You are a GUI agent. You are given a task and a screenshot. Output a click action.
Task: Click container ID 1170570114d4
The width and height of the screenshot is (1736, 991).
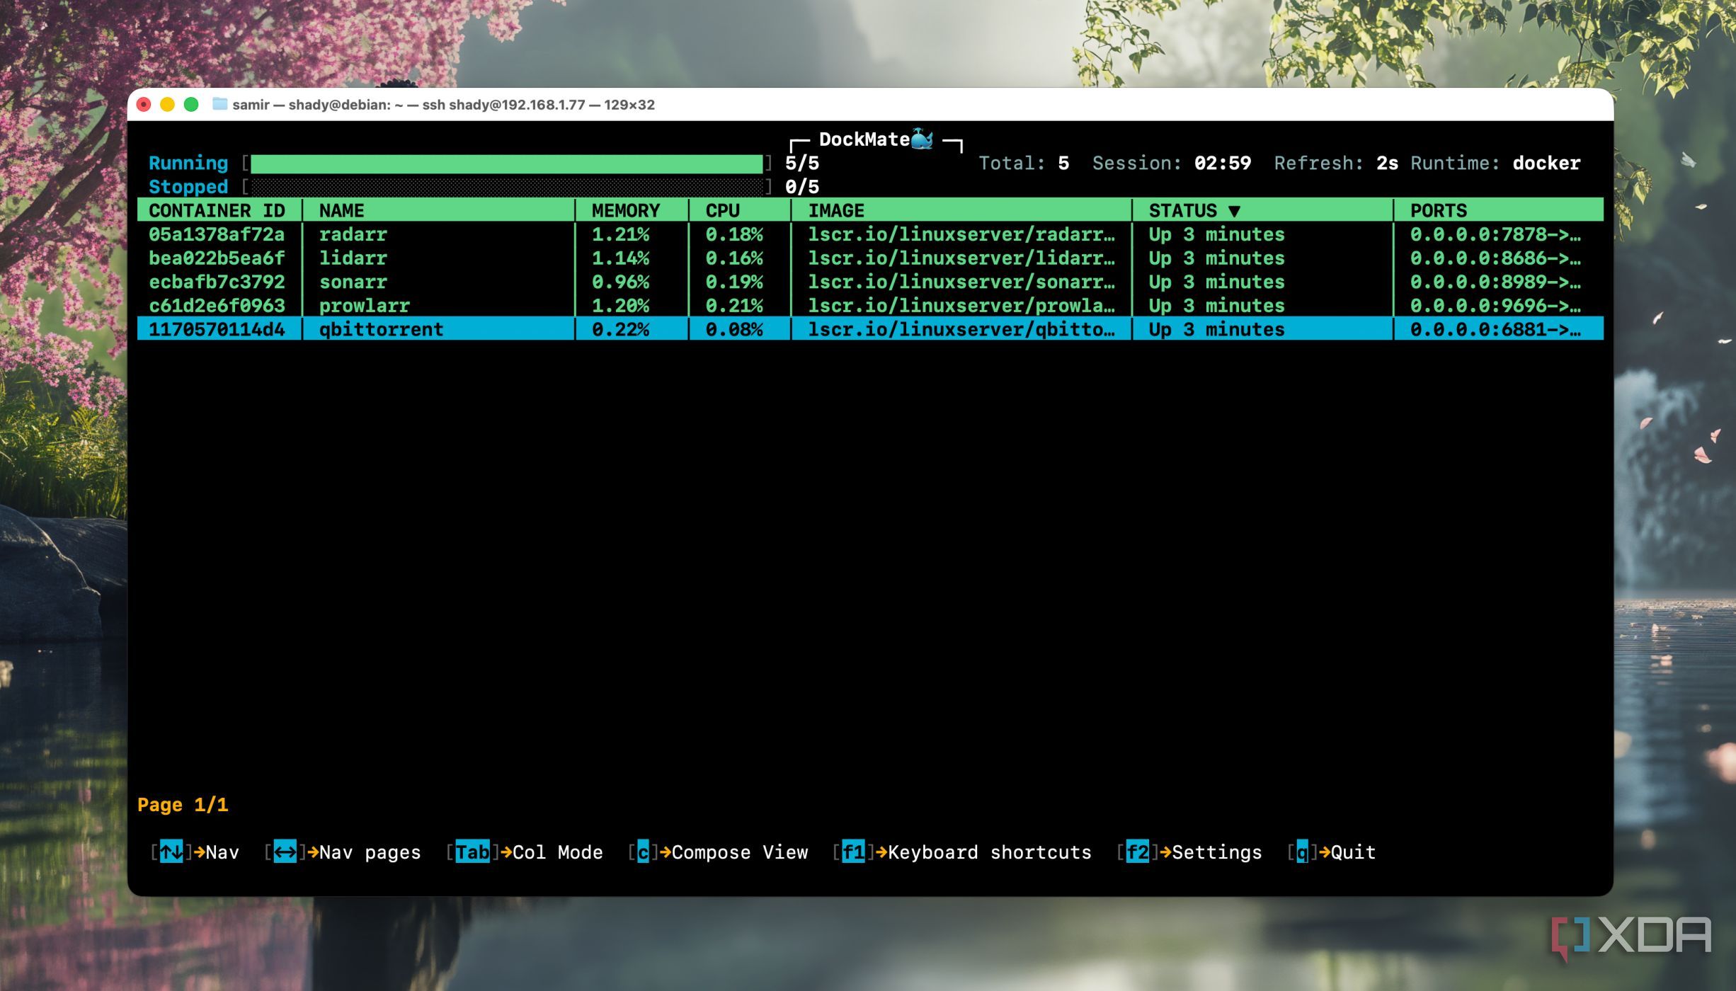217,329
